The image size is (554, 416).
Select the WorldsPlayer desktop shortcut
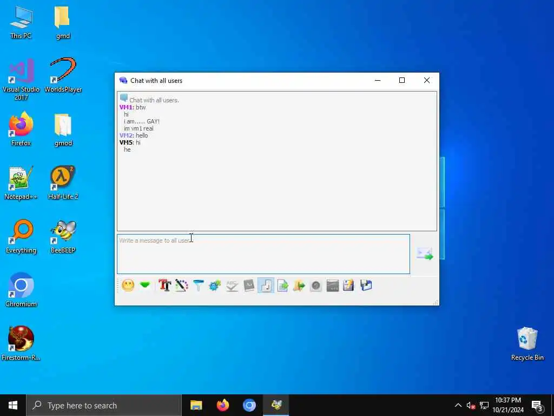point(63,75)
